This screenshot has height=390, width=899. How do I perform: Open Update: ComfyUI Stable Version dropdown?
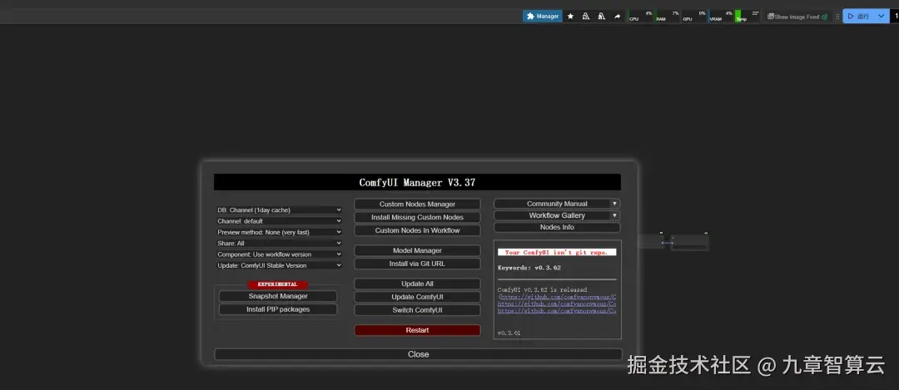click(x=279, y=265)
